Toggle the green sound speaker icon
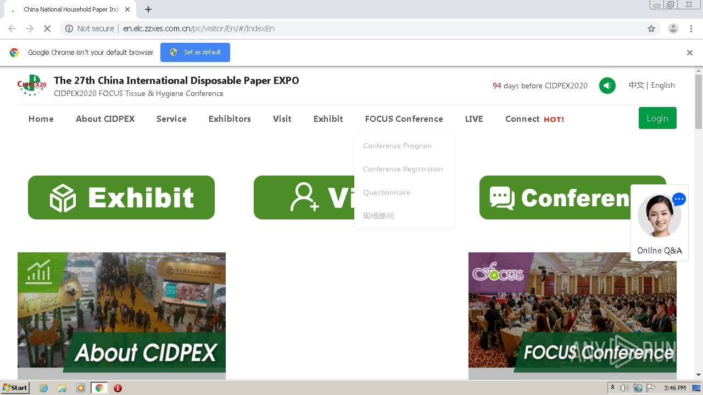 point(607,86)
